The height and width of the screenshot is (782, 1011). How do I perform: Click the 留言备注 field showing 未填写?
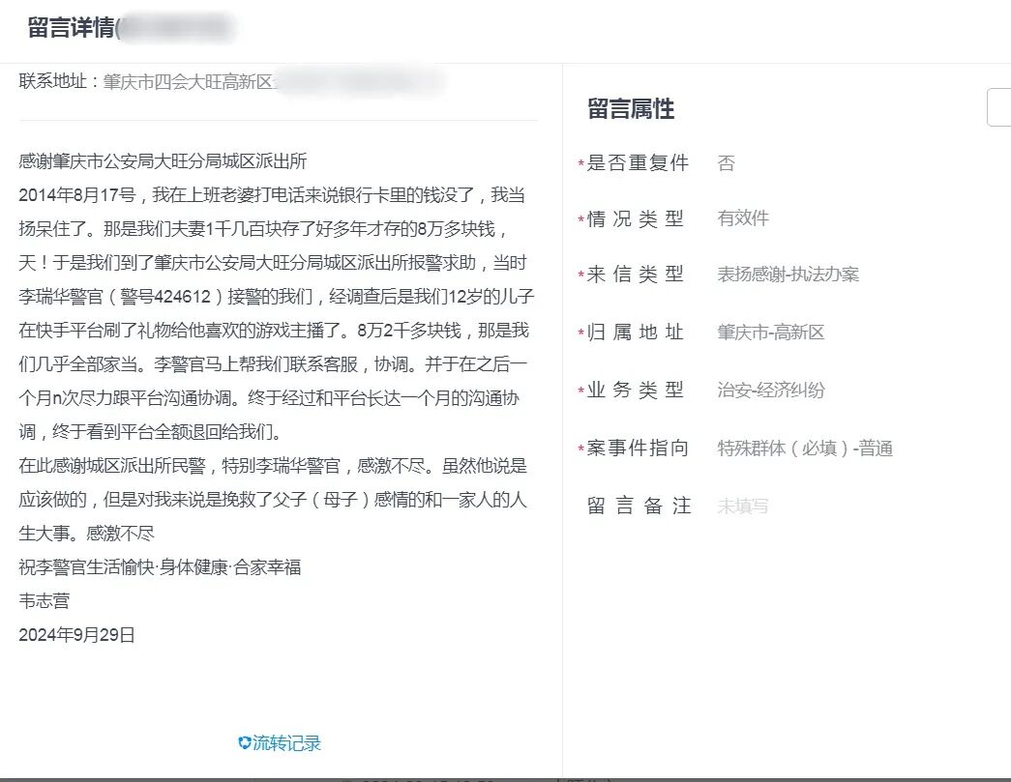pos(743,506)
